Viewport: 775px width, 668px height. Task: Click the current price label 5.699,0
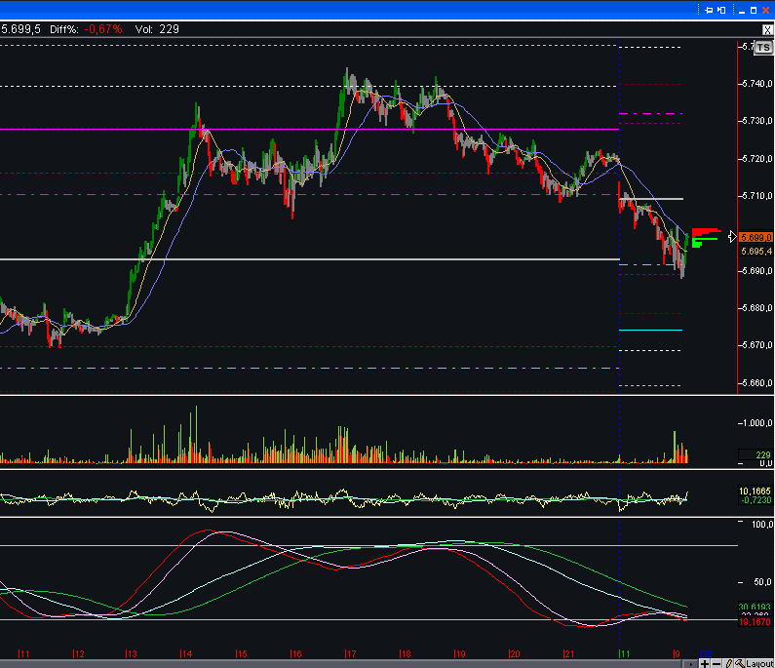756,237
